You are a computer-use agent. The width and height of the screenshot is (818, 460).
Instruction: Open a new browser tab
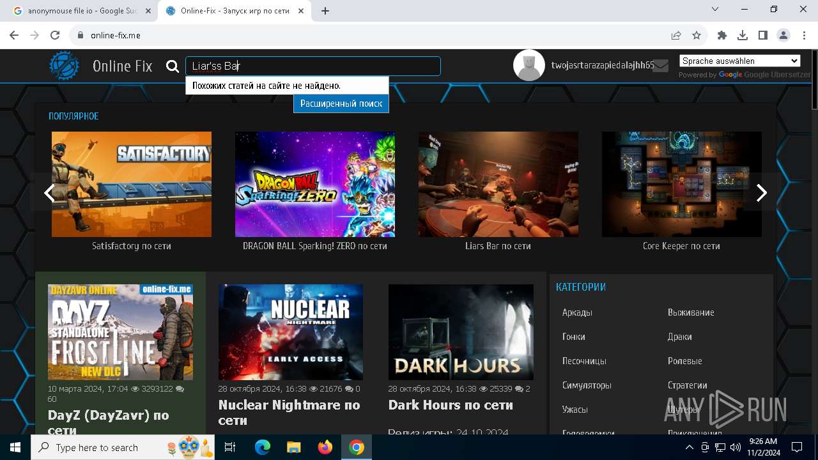pyautogui.click(x=325, y=11)
